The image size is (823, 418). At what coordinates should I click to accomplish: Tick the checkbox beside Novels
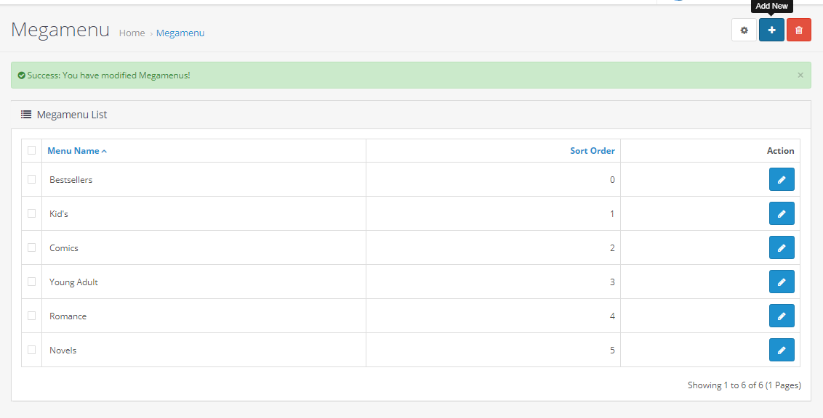pos(31,349)
